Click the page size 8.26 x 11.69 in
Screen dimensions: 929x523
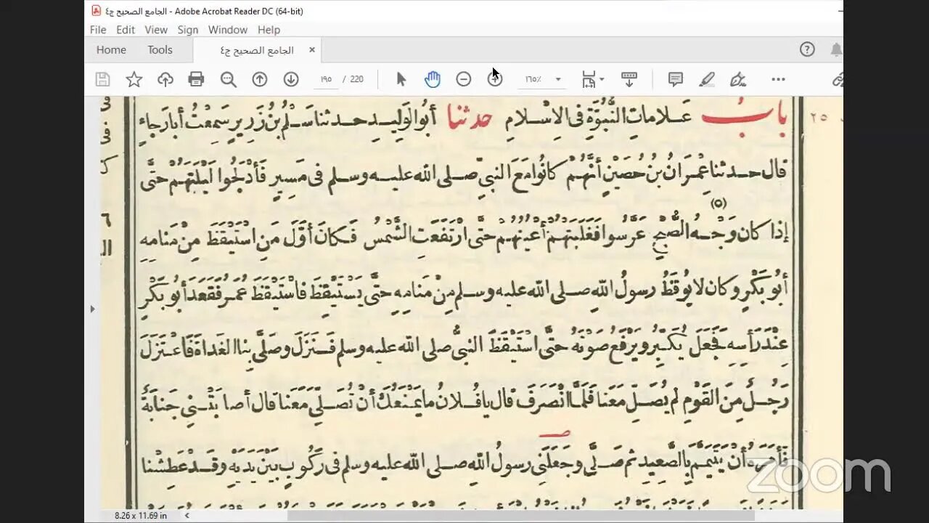(141, 515)
